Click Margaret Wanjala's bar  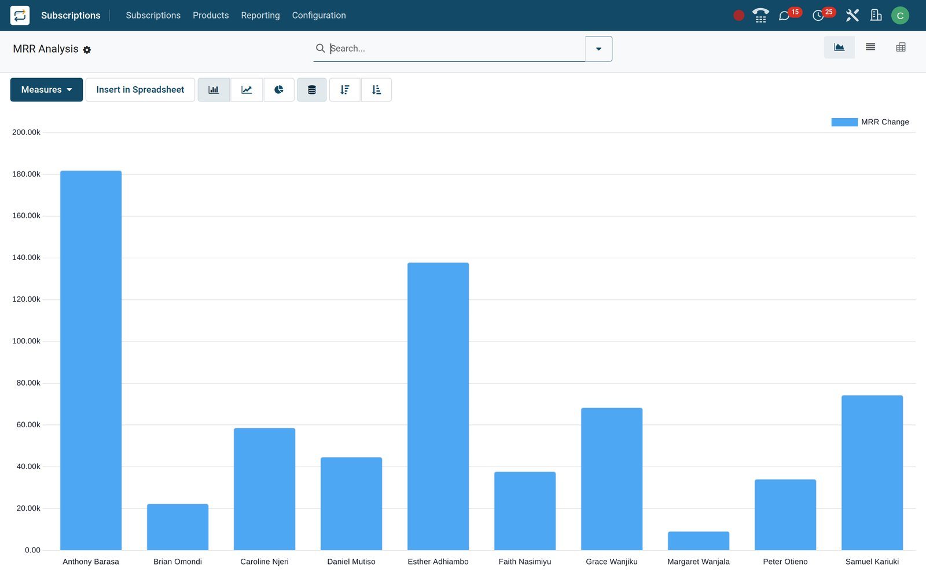pos(699,541)
